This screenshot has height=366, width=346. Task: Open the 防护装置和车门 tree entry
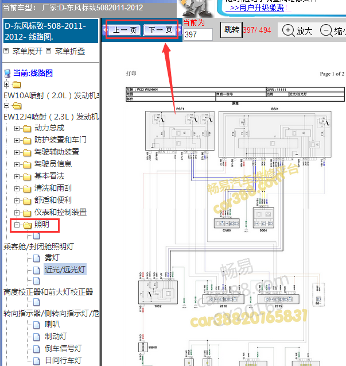click(x=60, y=140)
